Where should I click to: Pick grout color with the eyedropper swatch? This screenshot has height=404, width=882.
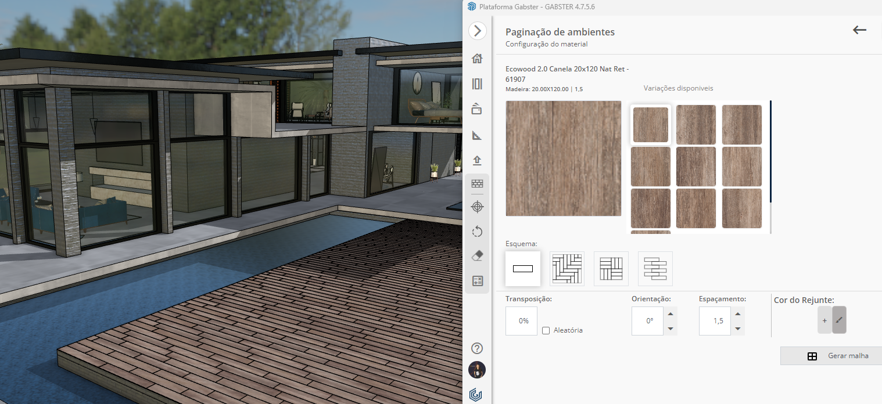[839, 320]
